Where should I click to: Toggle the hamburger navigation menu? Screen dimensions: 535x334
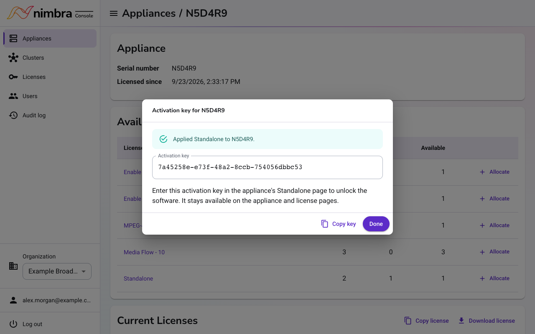point(113,13)
